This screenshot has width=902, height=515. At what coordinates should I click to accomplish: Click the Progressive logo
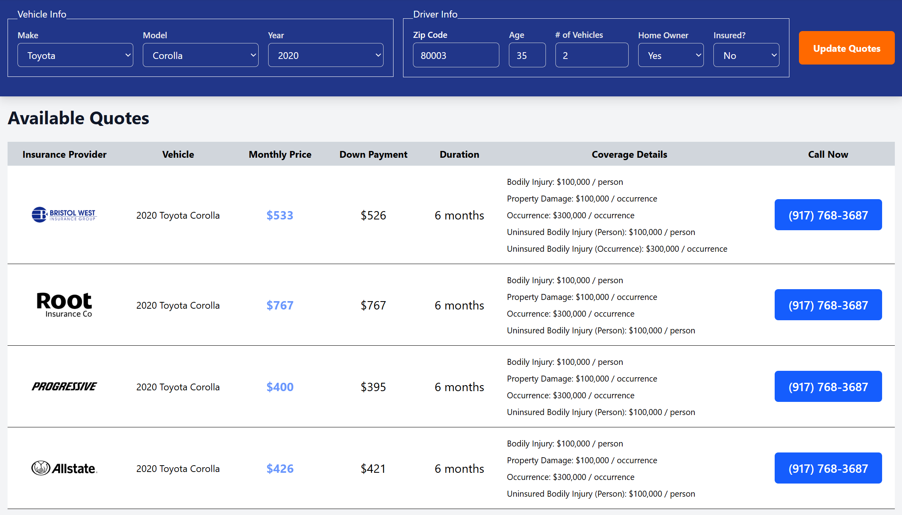pos(64,387)
